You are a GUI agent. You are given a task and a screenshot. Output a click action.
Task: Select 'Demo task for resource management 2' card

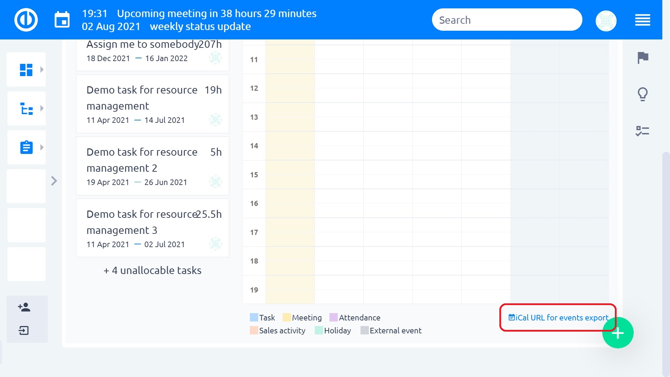(152, 166)
